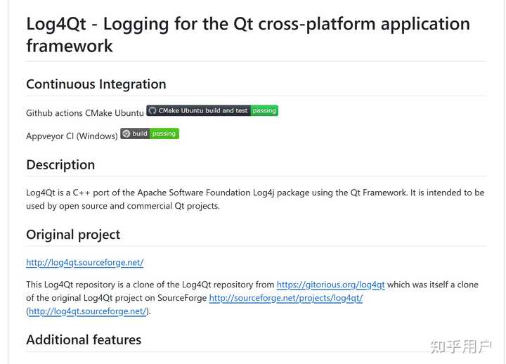The width and height of the screenshot is (506, 364).
Task: Open the Appveyor build passing badge
Action: coord(150,134)
